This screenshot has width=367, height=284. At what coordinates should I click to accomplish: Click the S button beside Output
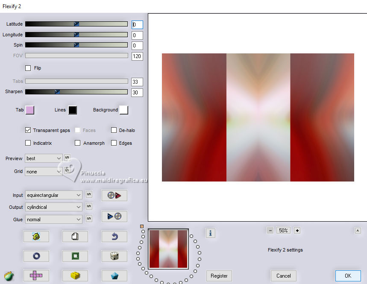89,206
